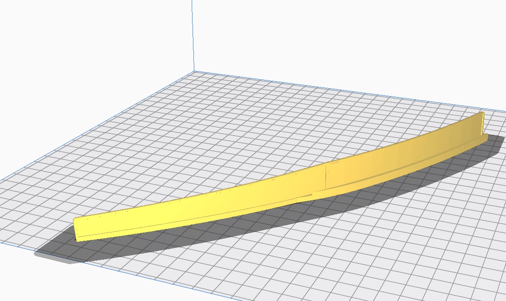506x301 pixels.
Task: Click the blue vertical build volume edge line
Action: tap(192, 35)
